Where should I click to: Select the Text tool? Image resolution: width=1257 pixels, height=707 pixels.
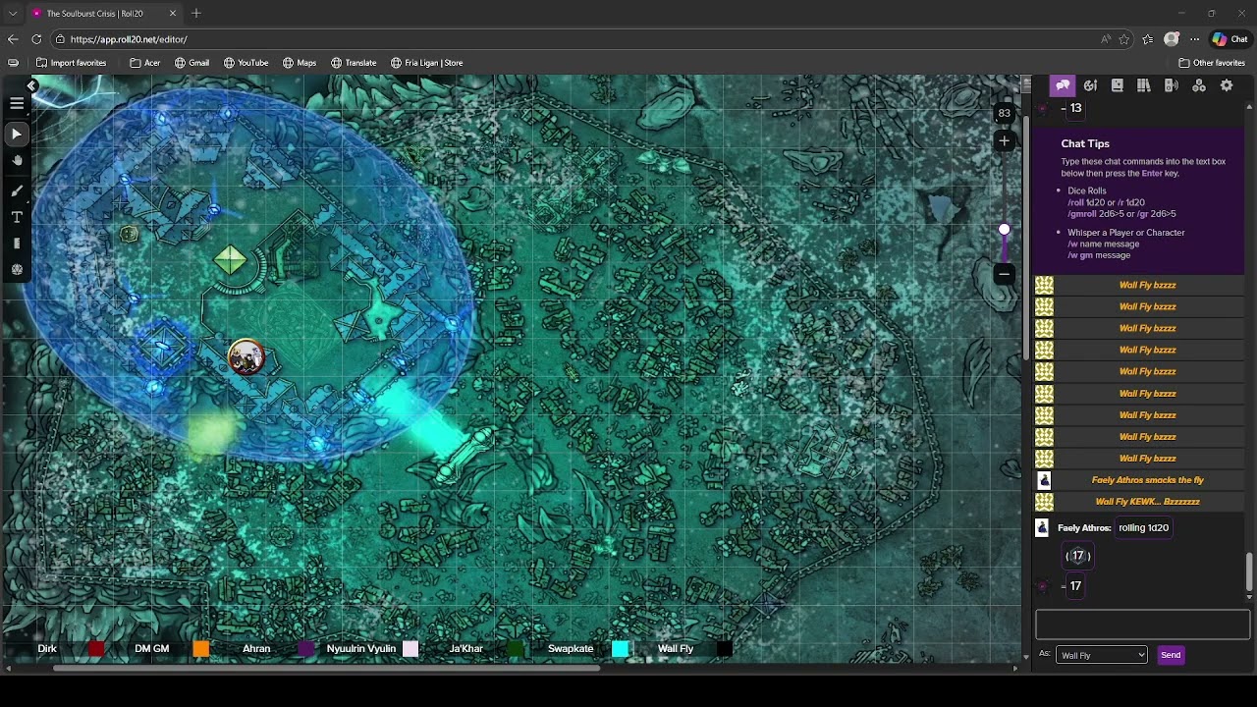[x=17, y=217]
